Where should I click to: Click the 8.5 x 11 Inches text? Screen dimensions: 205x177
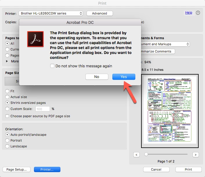pyautogui.click(x=152, y=70)
